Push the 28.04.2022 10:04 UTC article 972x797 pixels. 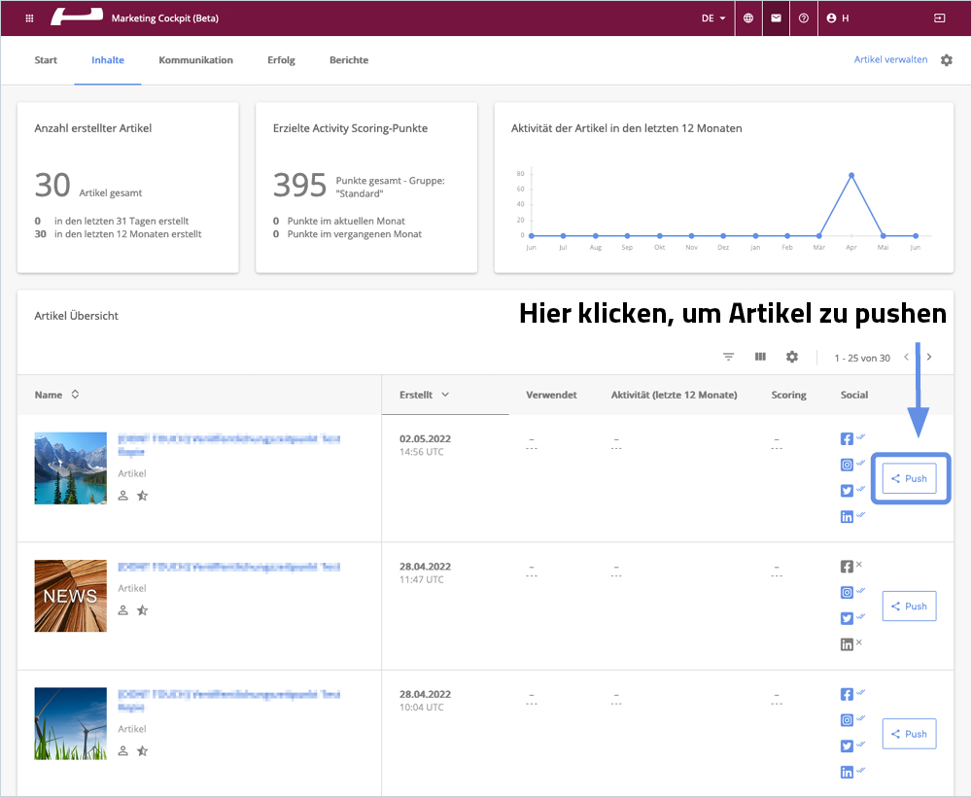coord(910,734)
